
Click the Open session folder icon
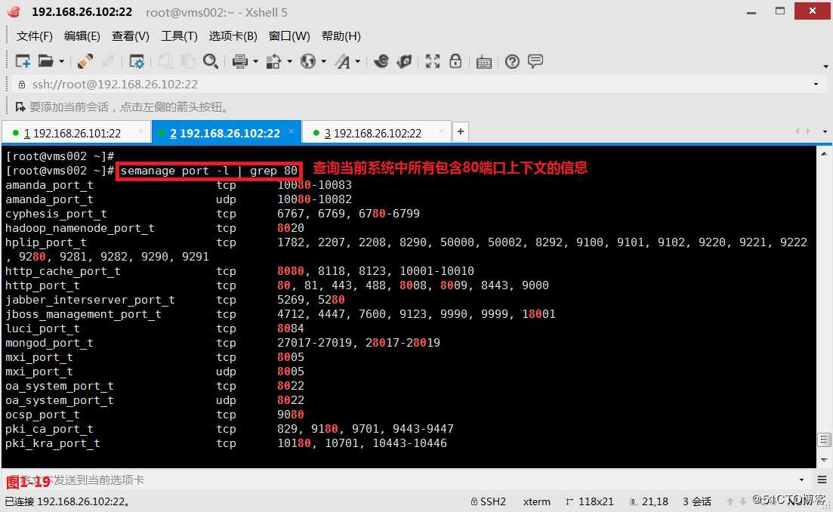click(x=45, y=62)
